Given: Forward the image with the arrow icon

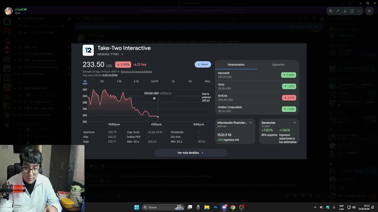Looking at the screenshot, I should click(x=338, y=11).
